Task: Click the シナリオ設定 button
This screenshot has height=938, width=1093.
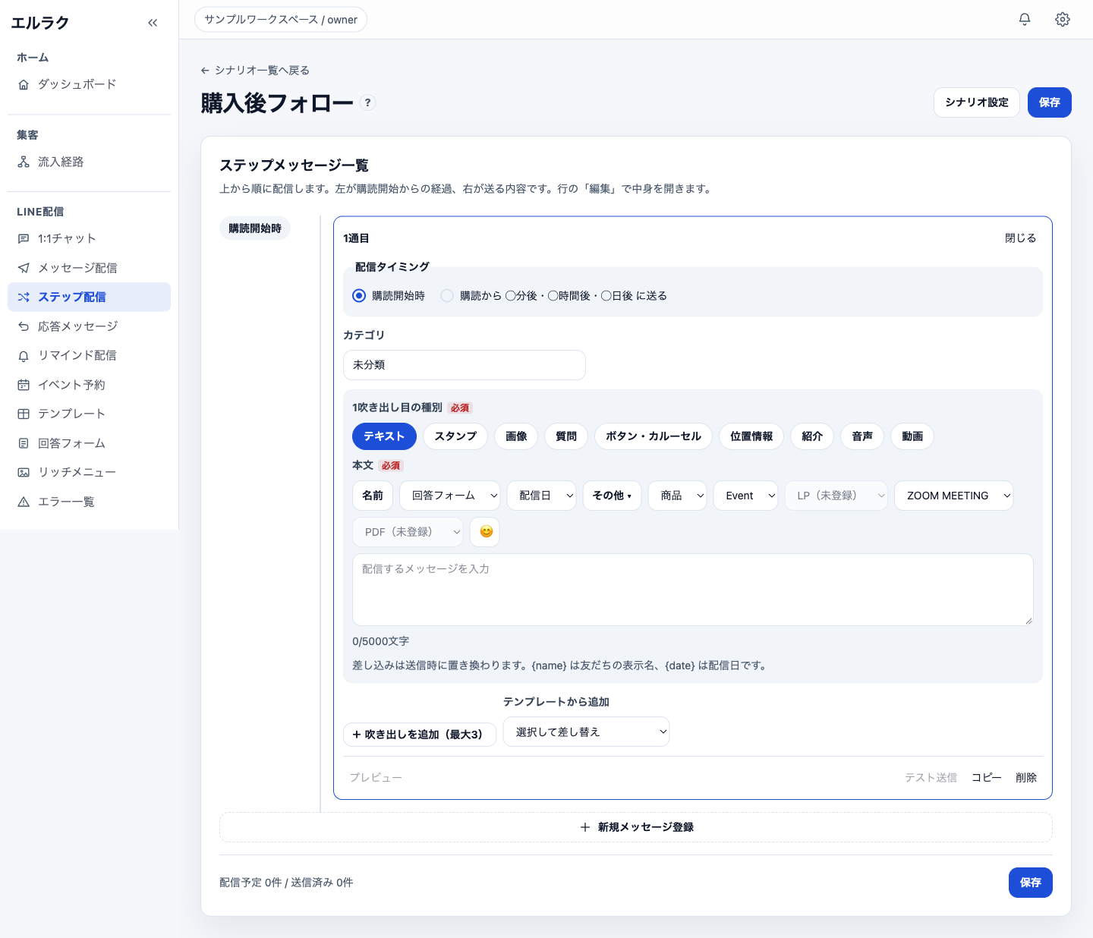Action: pyautogui.click(x=977, y=102)
